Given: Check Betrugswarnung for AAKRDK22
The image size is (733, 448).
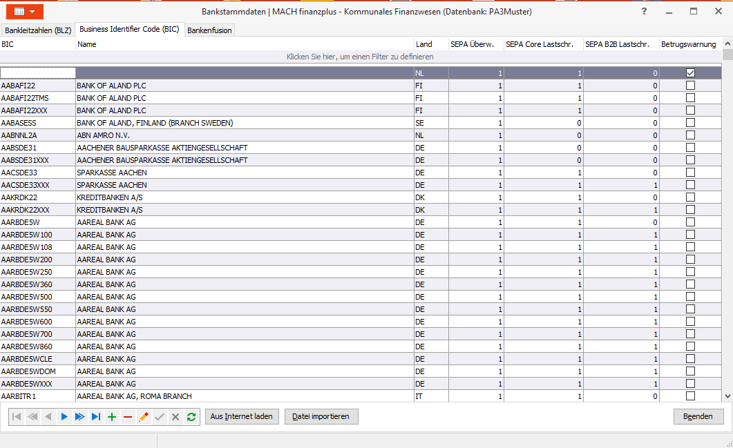Looking at the screenshot, I should point(690,197).
